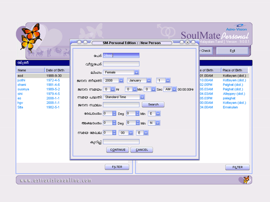Click the left panel FILTER button

click(117, 167)
